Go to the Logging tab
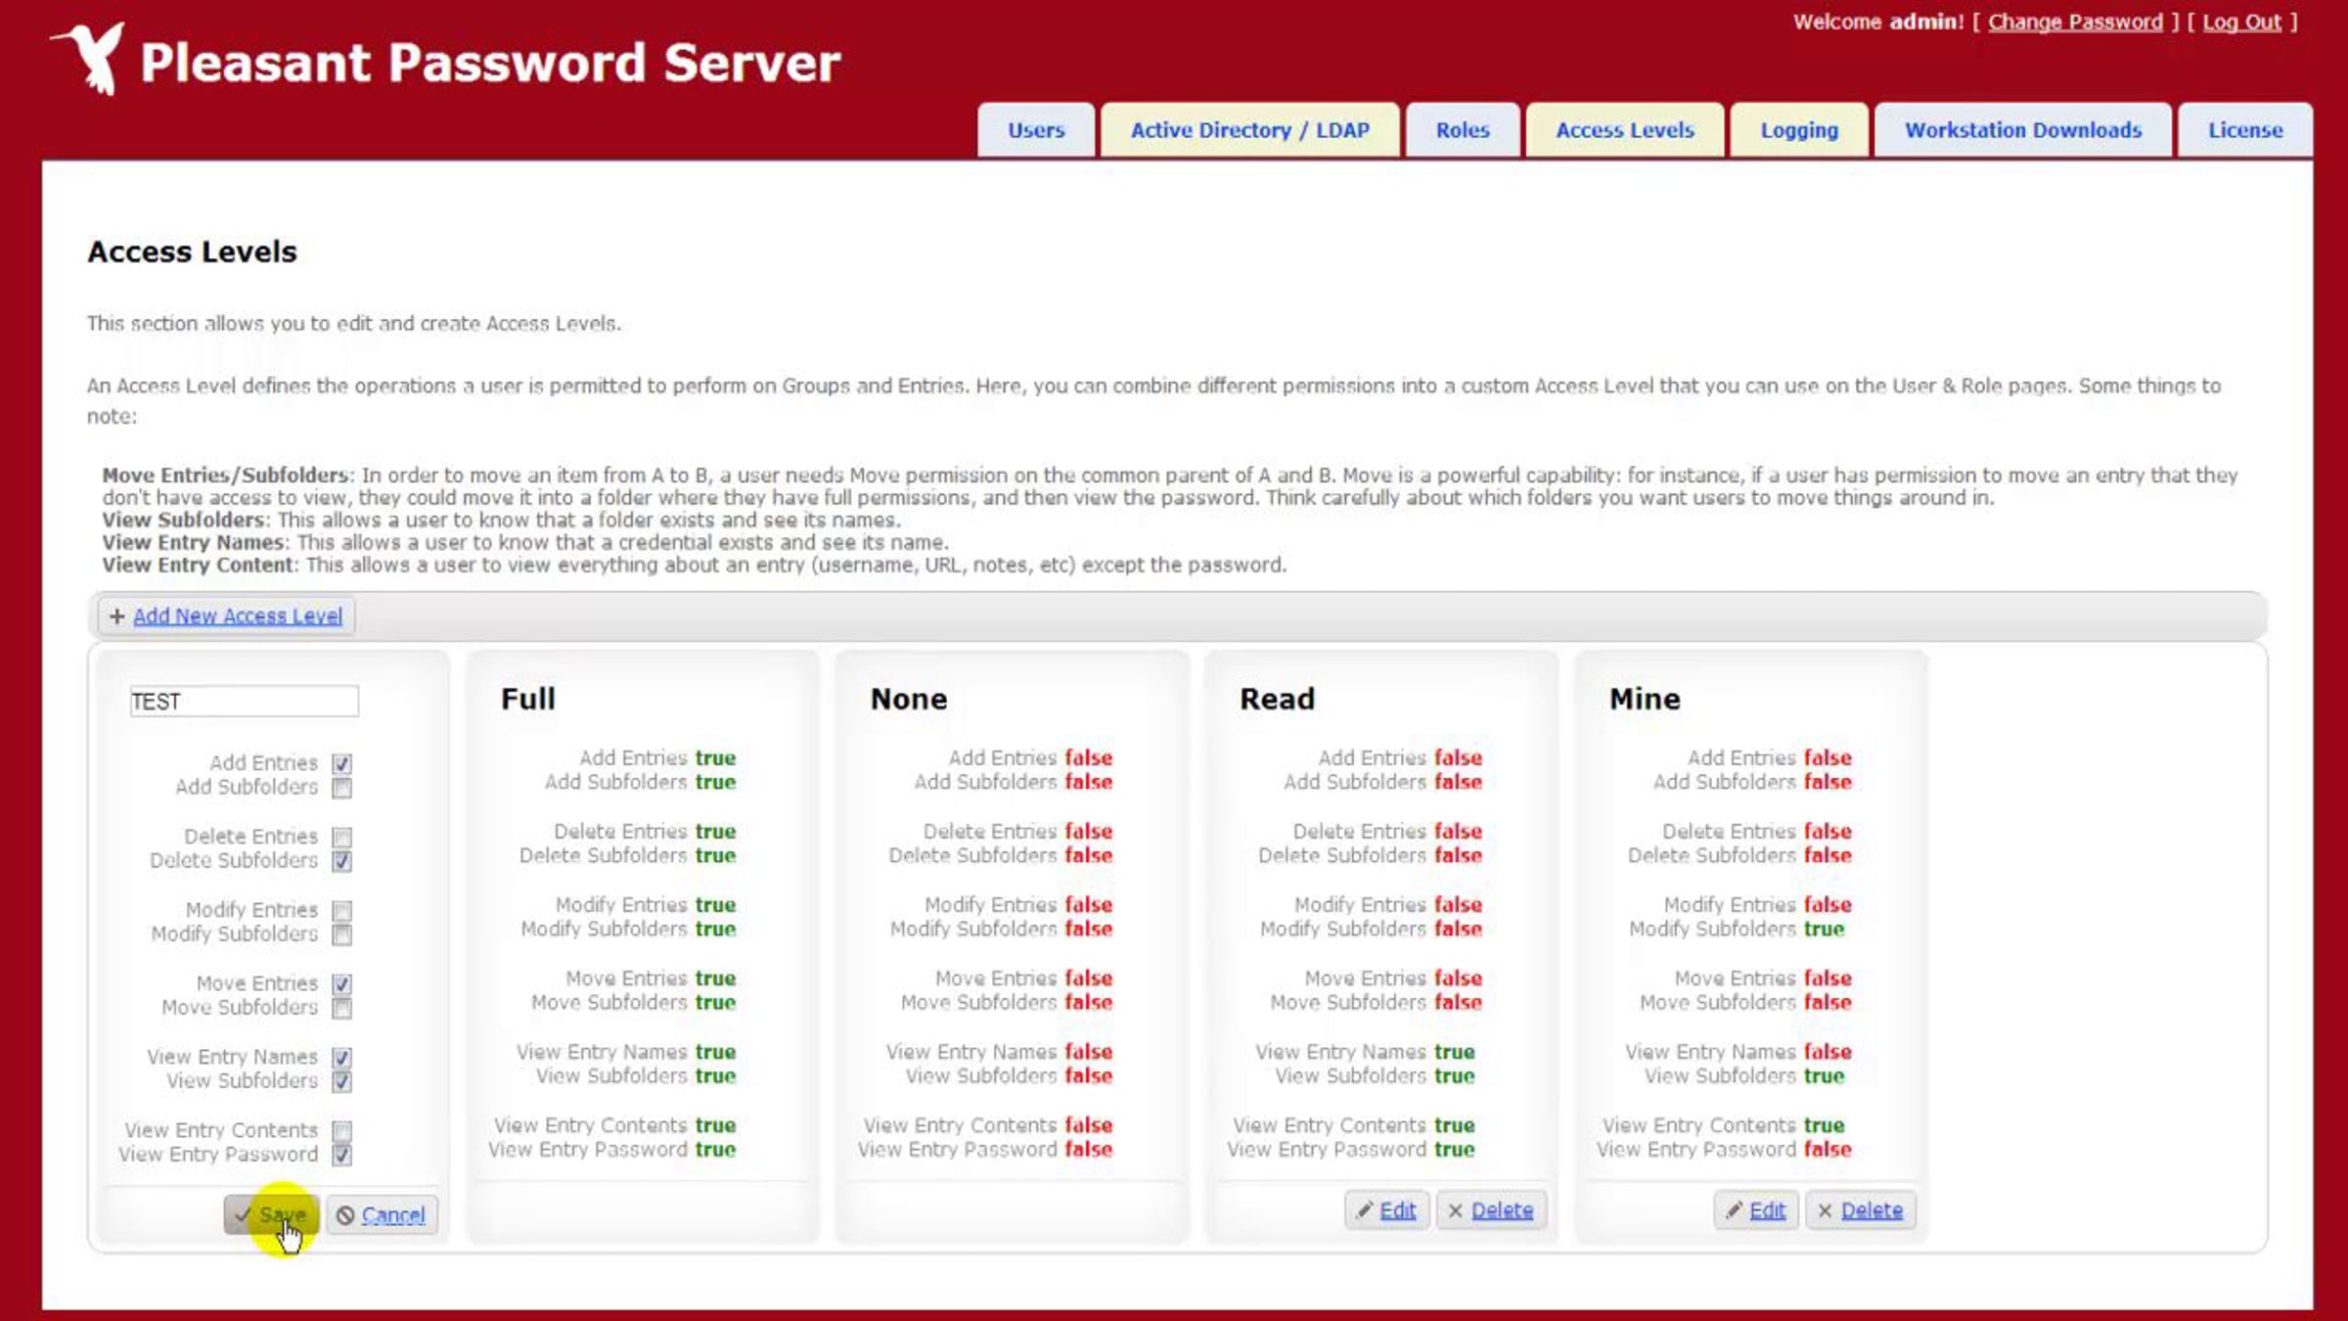The image size is (2348, 1321). 1799,130
